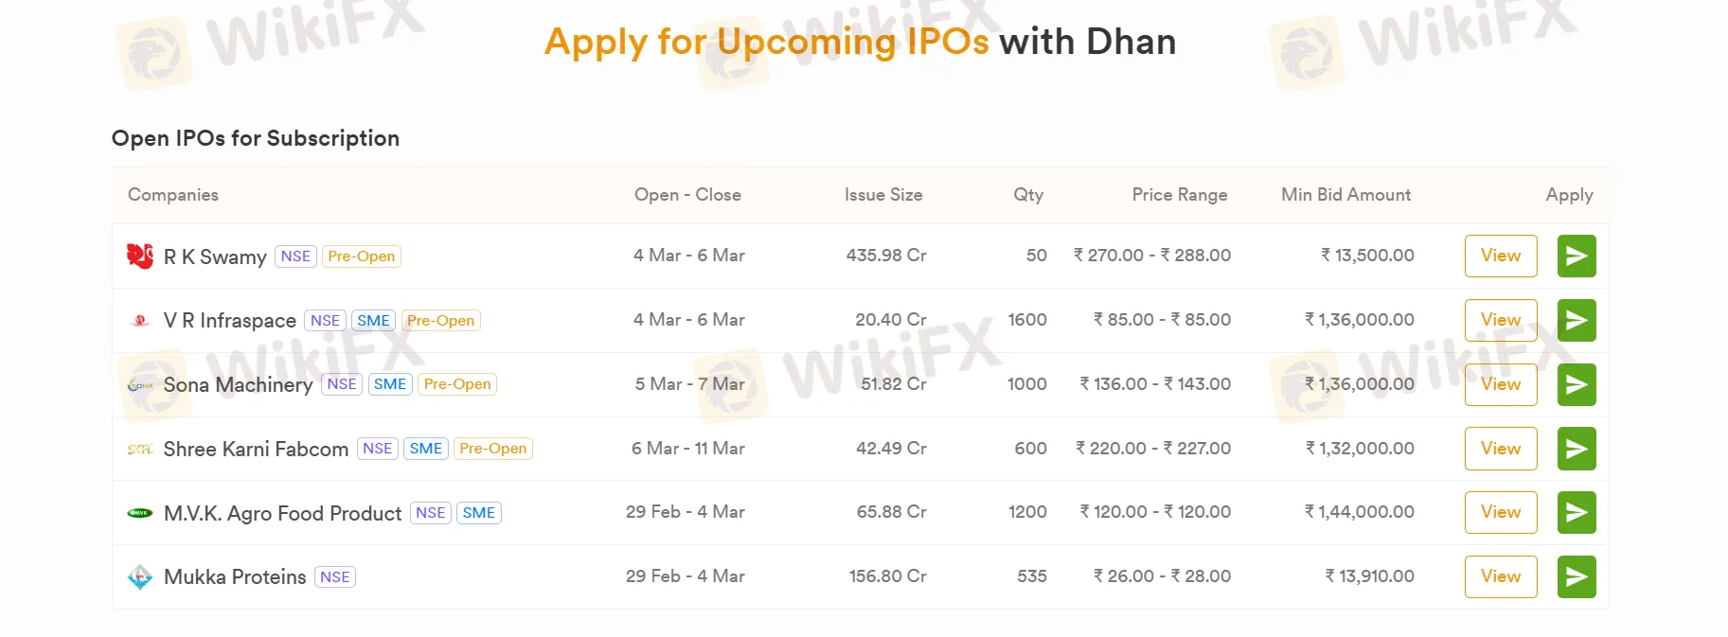Screen dimensions: 1728x637
Task: Click NSE tag beside Shree Karni Fabcom
Action: point(377,449)
